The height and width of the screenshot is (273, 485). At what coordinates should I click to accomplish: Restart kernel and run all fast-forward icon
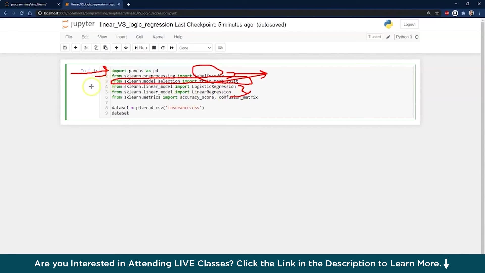coord(172,48)
